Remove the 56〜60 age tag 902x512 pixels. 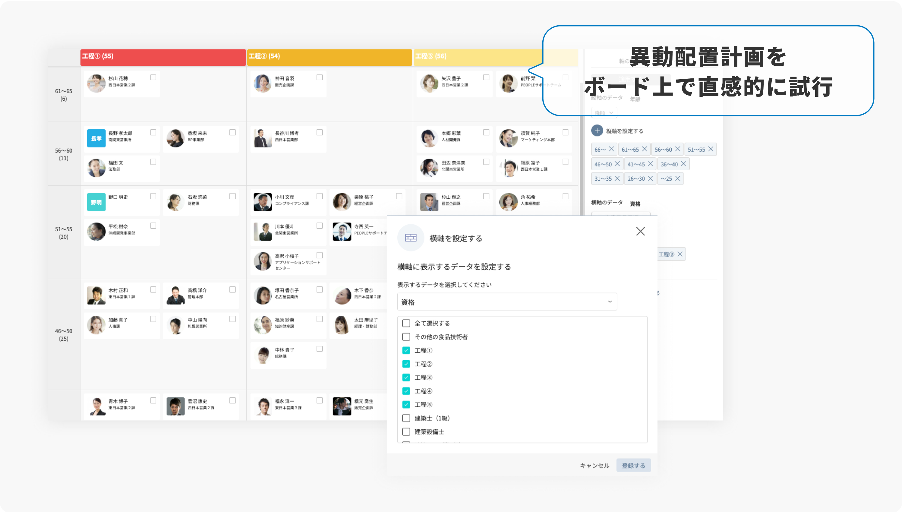point(677,149)
